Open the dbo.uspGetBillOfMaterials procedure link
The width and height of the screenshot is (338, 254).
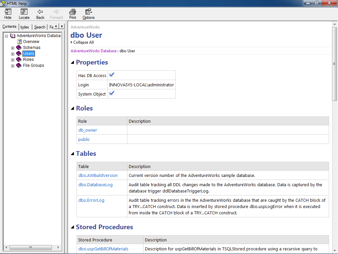[103, 249]
